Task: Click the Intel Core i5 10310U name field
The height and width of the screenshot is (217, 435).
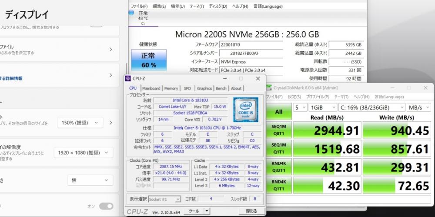Action: pyautogui.click(x=190, y=100)
